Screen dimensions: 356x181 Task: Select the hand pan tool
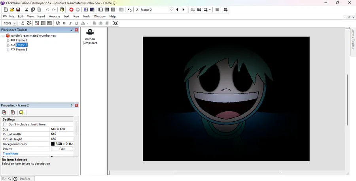pyautogui.click(x=23, y=23)
